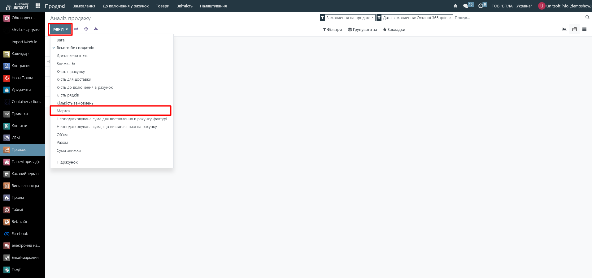Switch to pivot table view
The image size is (592, 278).
[574, 29]
